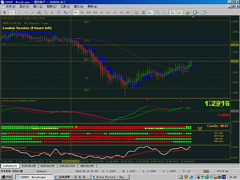Image resolution: width=240 pixels, height=180 pixels.
Task: Select the trendline drawing tool
Action: click(x=33, y=13)
